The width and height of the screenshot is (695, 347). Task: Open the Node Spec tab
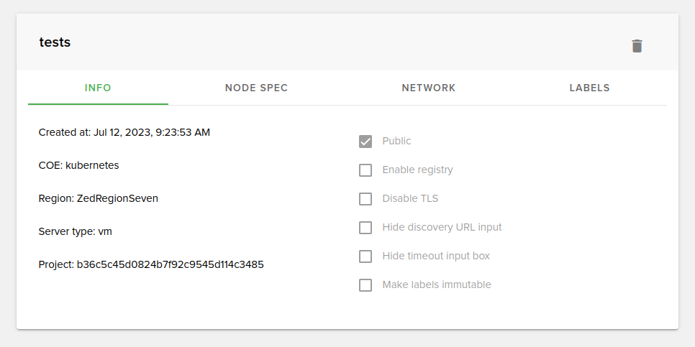pyautogui.click(x=256, y=88)
